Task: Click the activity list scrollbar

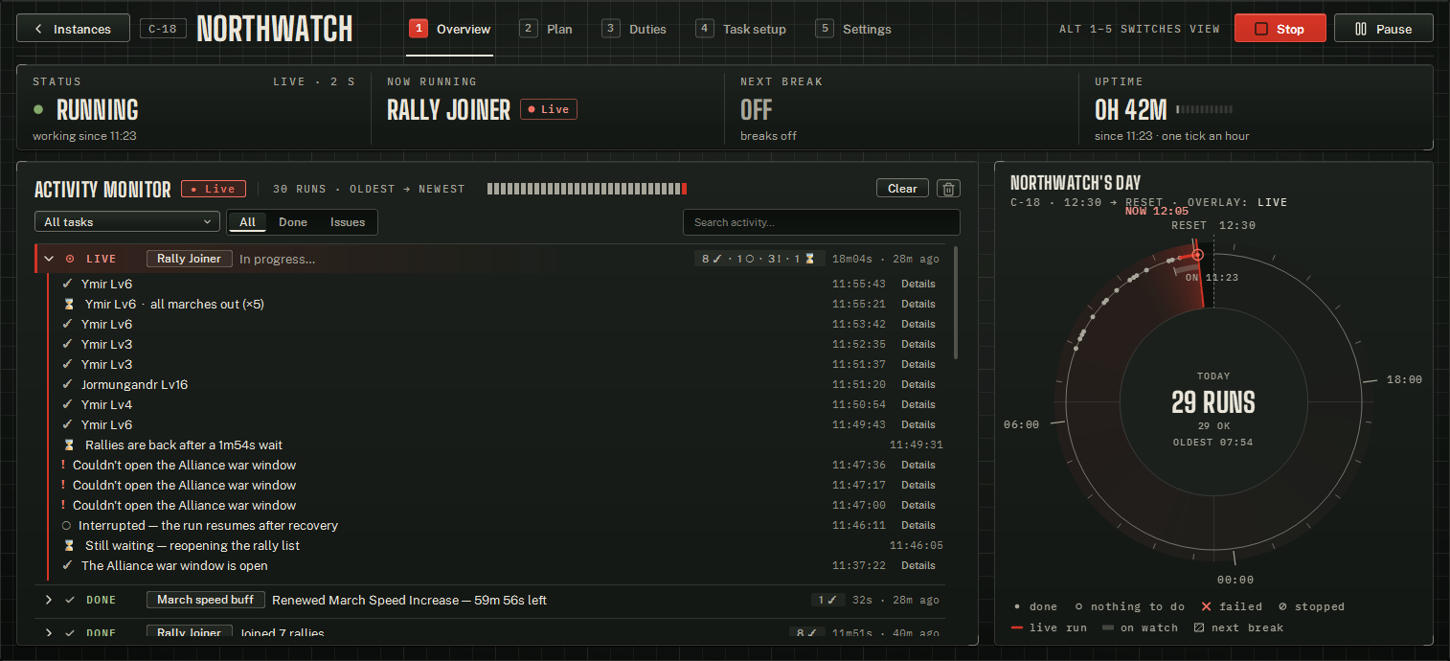Action: tap(957, 304)
